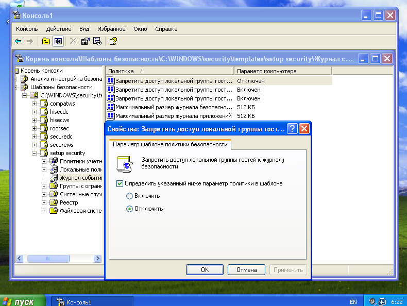Click the Delete (X) toolbar icon
The image size is (407, 306).
[x=73, y=41]
